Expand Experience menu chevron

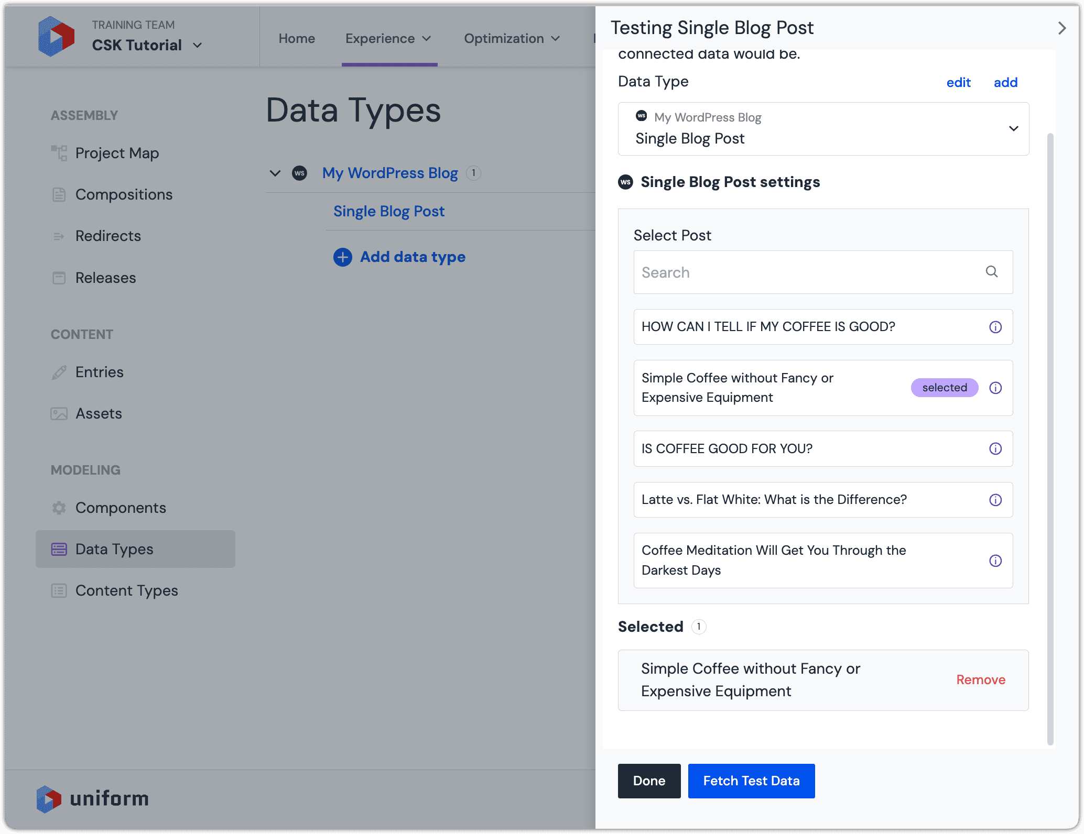(x=427, y=39)
